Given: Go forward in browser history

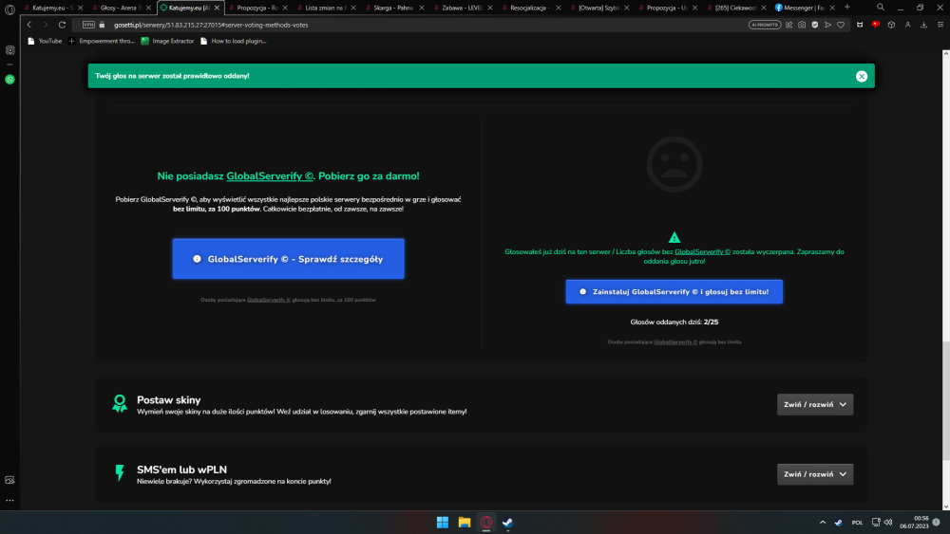Looking at the screenshot, I should [45, 25].
